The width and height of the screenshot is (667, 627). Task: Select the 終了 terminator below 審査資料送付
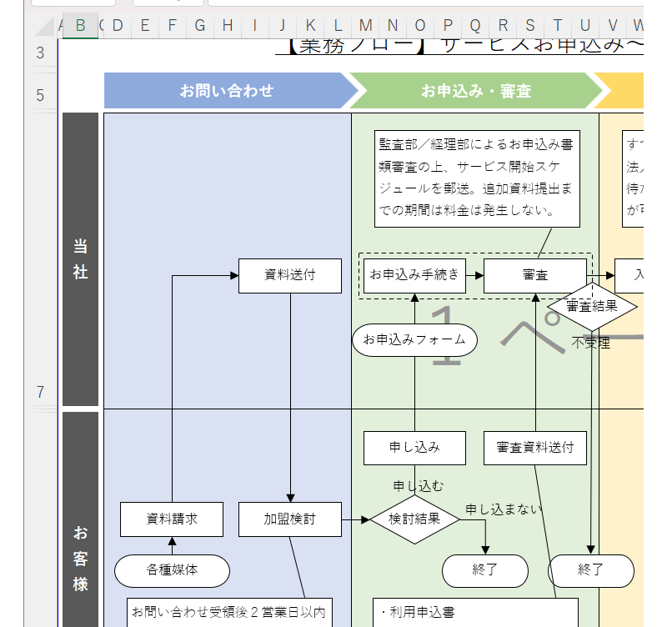(x=591, y=571)
